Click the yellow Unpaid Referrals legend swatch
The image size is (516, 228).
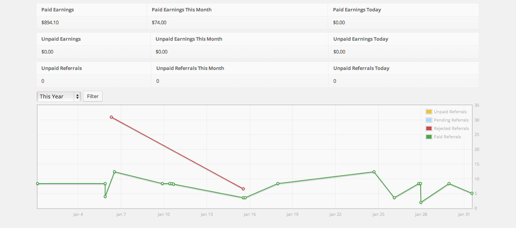[429, 112]
